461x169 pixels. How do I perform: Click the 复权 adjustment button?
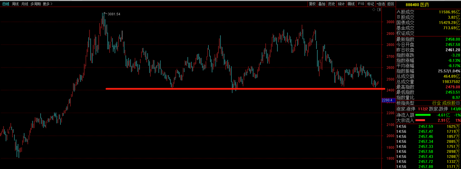point(312,4)
